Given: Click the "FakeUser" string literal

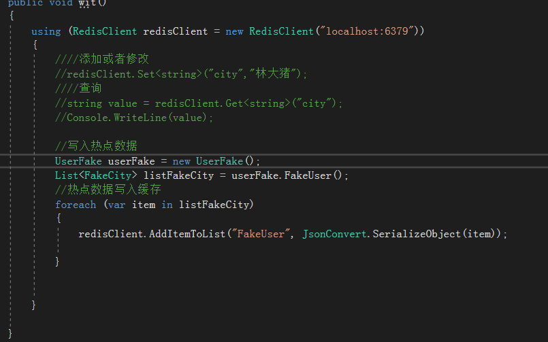Looking at the screenshot, I should (261, 233).
